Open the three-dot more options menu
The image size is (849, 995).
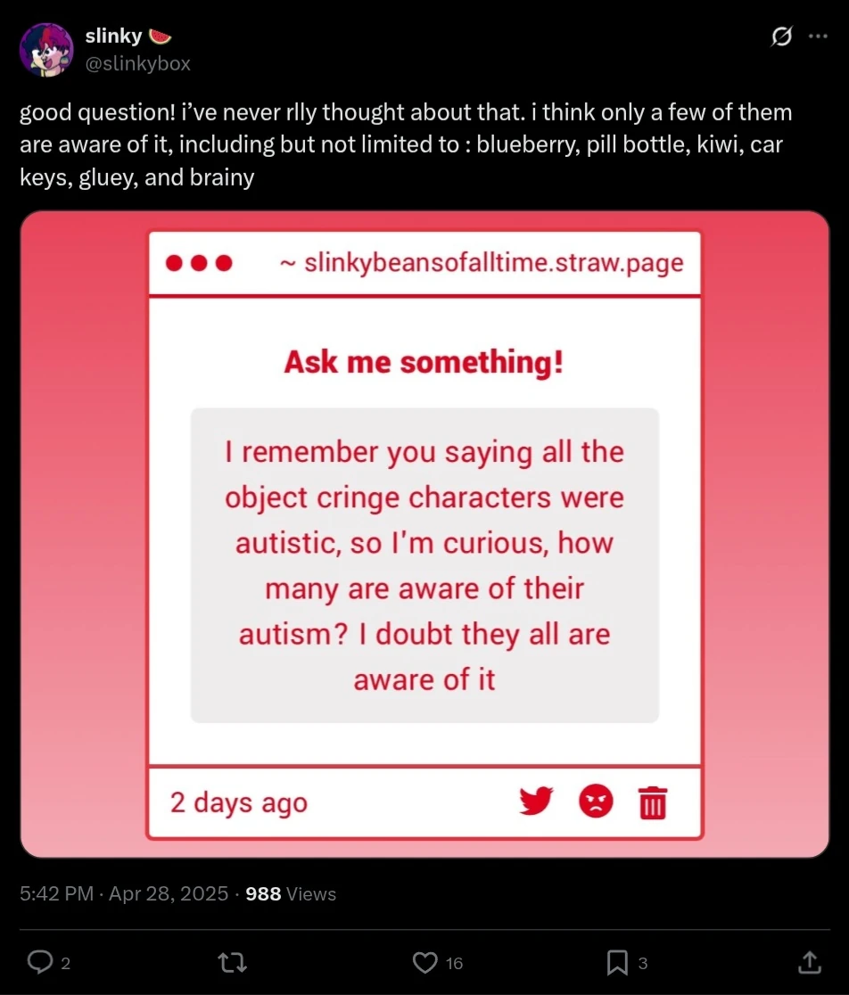coord(818,37)
